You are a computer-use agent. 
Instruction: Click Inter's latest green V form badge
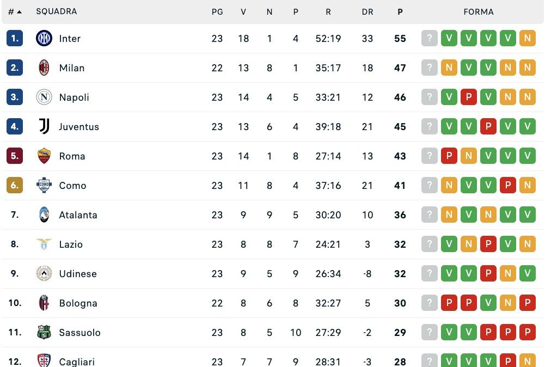(x=508, y=38)
